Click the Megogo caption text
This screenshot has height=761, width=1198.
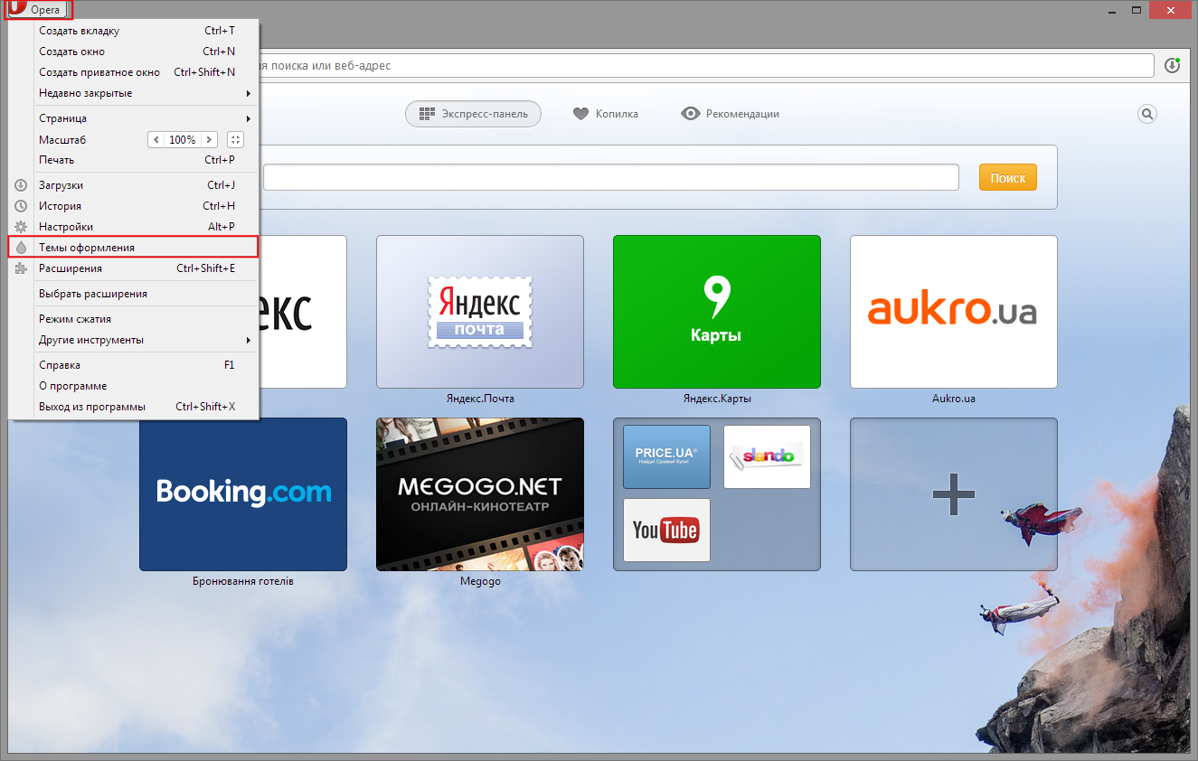[x=480, y=581]
